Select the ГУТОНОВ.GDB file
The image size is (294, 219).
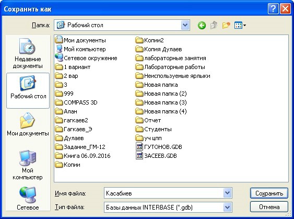tap(159, 147)
